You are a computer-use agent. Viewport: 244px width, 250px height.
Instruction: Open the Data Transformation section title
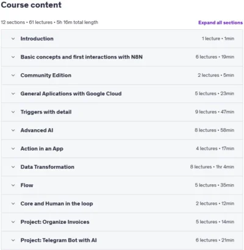coord(48,167)
